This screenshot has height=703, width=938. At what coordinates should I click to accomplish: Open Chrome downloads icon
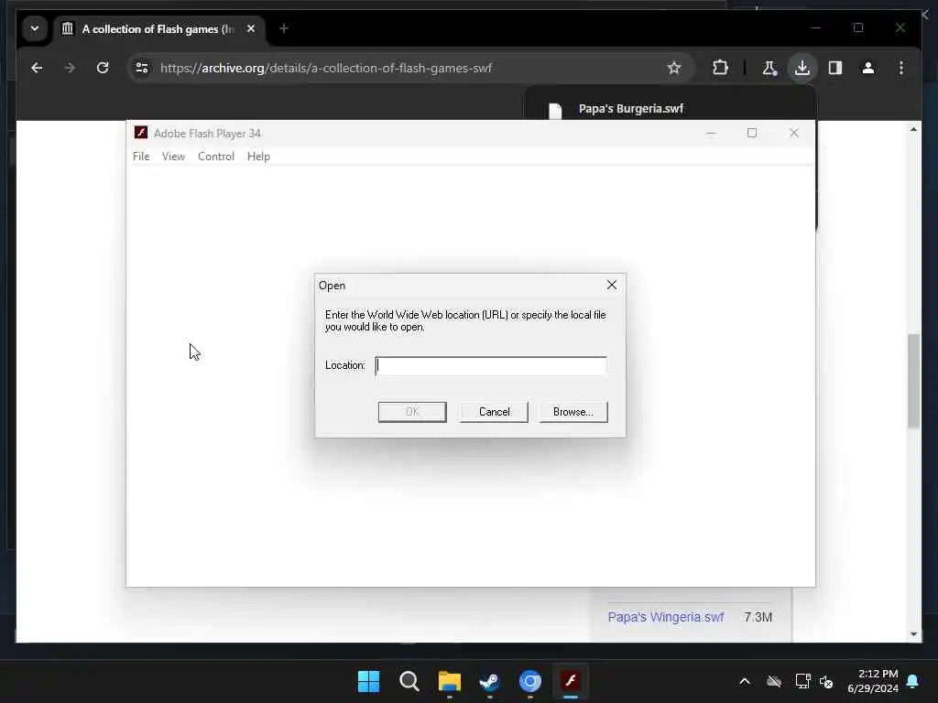coord(802,68)
